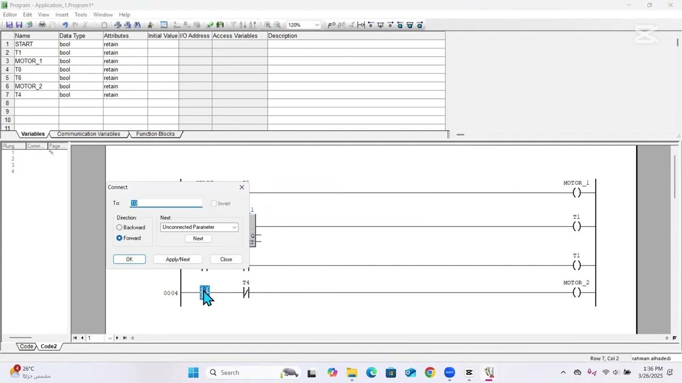Open File Explorer from taskbar
This screenshot has height=383, width=682.
352,372
